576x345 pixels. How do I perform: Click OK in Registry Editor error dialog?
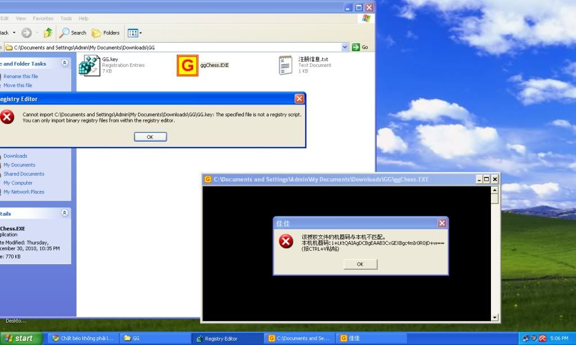(150, 137)
